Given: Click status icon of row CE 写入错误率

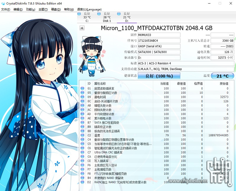Looking at the screenshot, I should [x=82, y=161].
